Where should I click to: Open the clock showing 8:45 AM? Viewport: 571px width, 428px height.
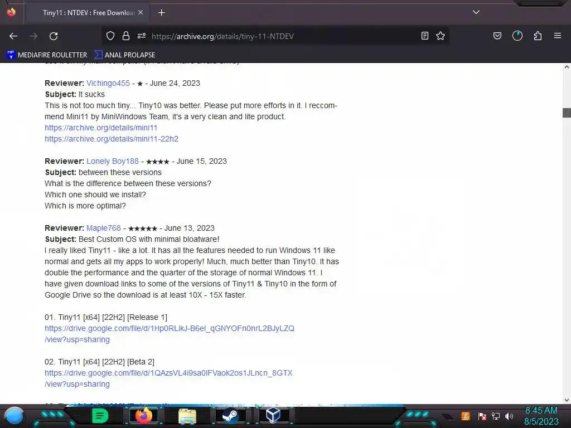click(541, 416)
